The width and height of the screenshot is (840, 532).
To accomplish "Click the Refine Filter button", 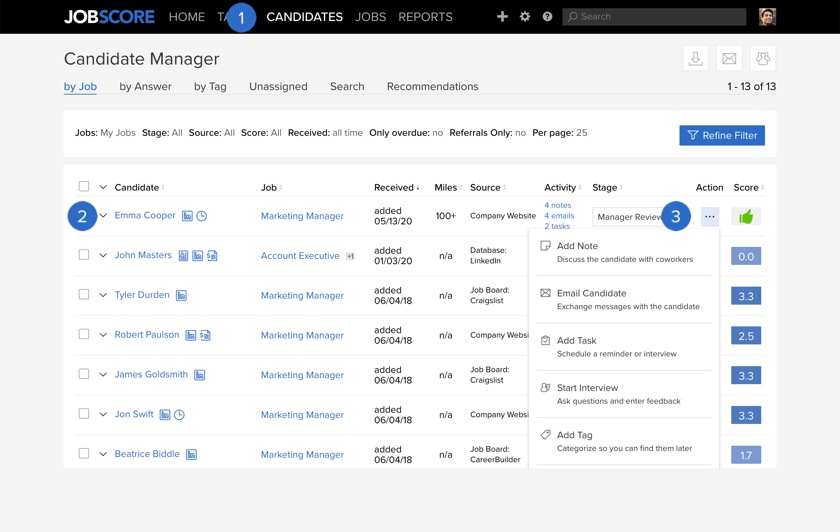I will pyautogui.click(x=722, y=135).
